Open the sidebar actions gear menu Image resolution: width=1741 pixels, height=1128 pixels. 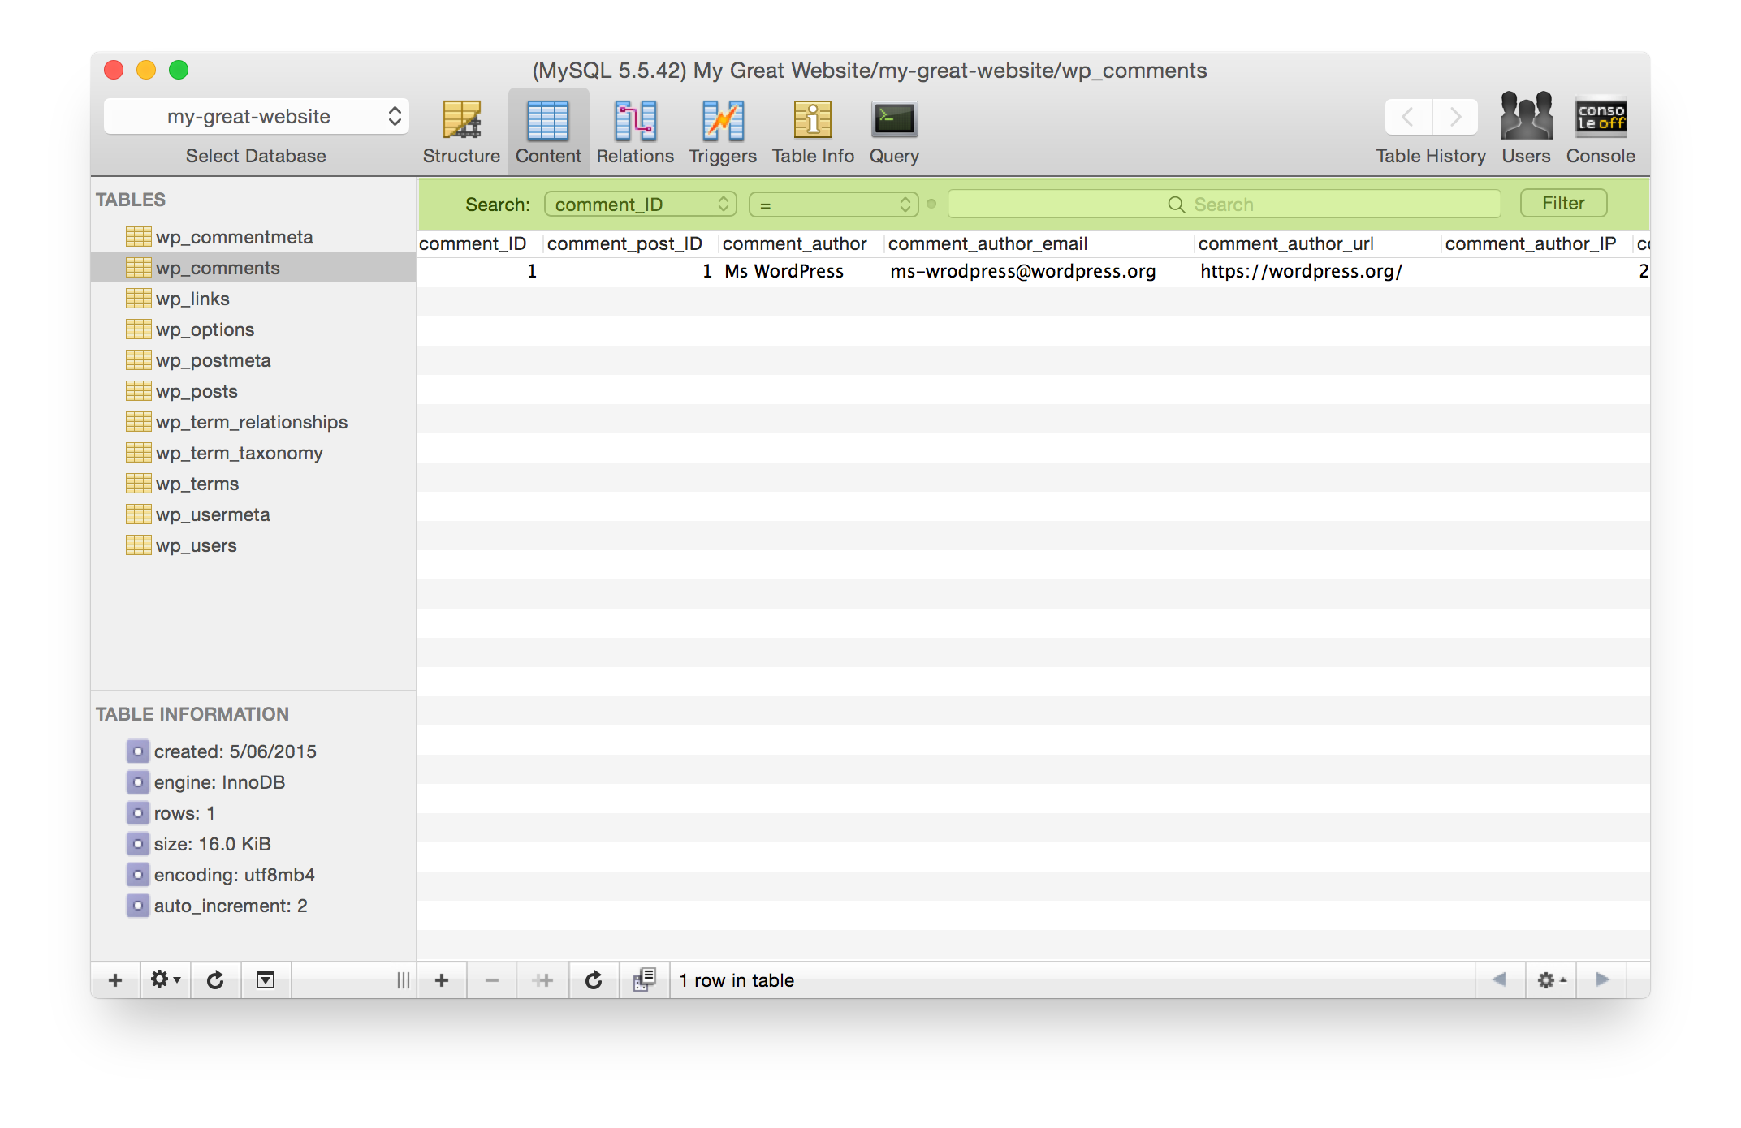click(x=165, y=979)
